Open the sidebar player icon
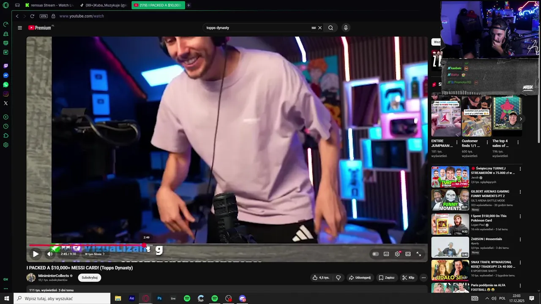 point(5,117)
